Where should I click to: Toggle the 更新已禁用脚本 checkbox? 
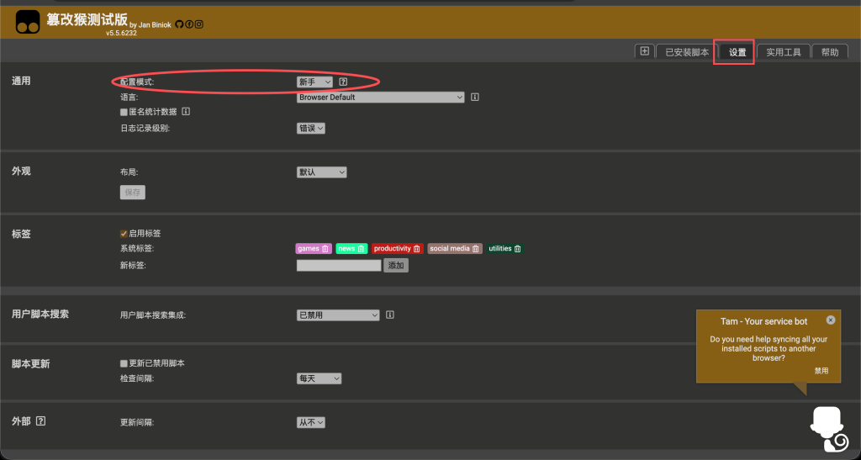pos(124,363)
